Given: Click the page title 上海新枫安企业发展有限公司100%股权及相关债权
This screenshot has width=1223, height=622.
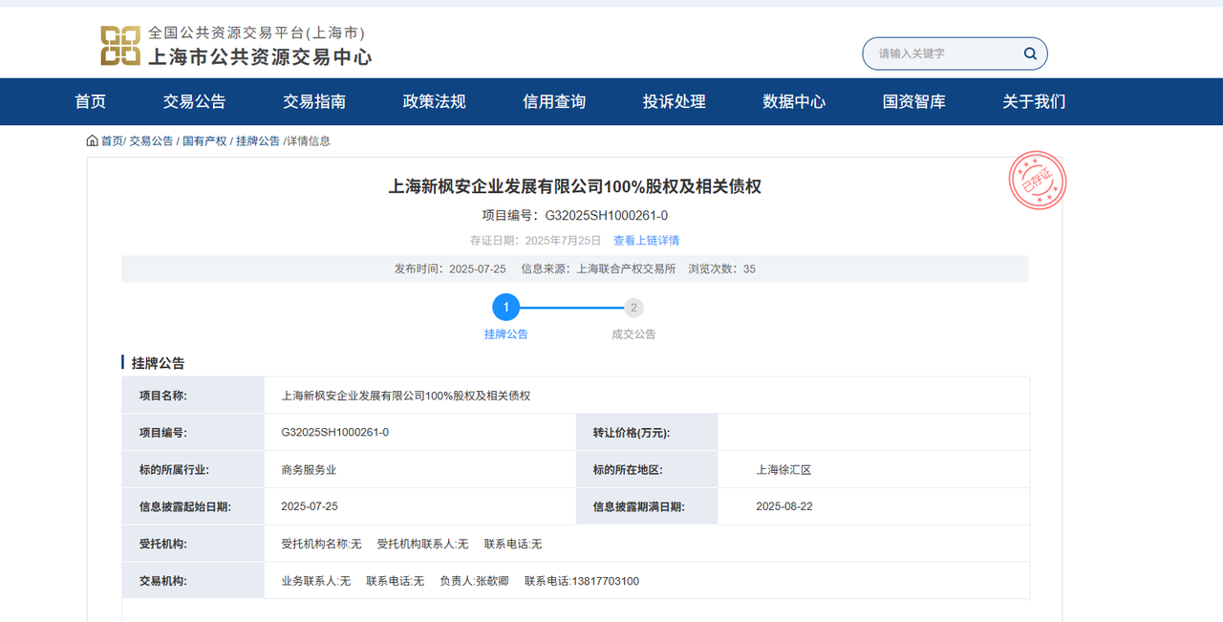Looking at the screenshot, I should pyautogui.click(x=575, y=186).
